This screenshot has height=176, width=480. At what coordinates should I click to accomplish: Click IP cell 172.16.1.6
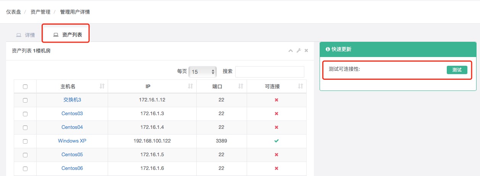click(152, 168)
